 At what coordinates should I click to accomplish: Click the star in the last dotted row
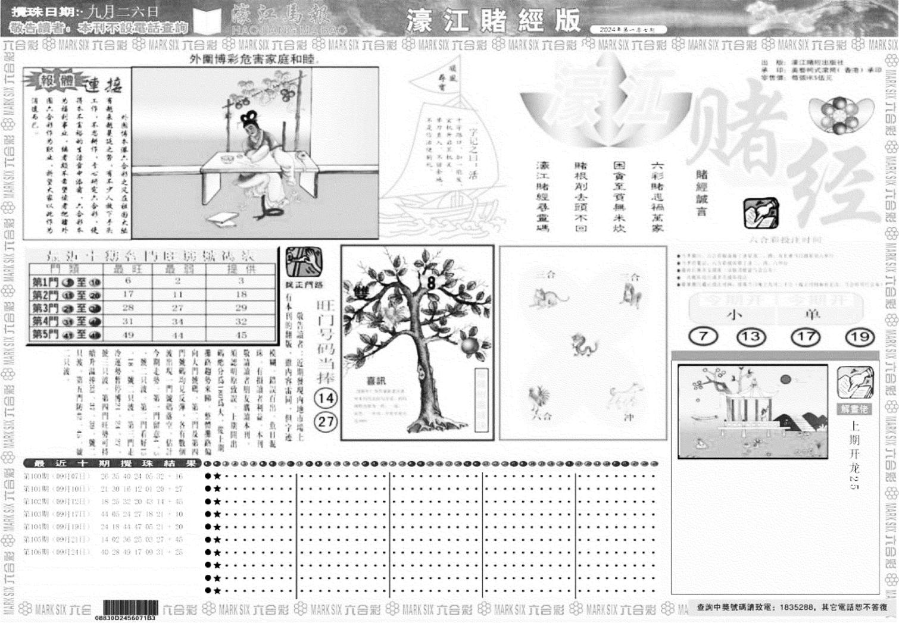(x=217, y=591)
